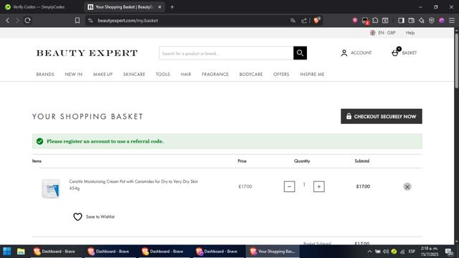
Task: Click the heart Save to Wishlist icon
Action: (x=77, y=216)
